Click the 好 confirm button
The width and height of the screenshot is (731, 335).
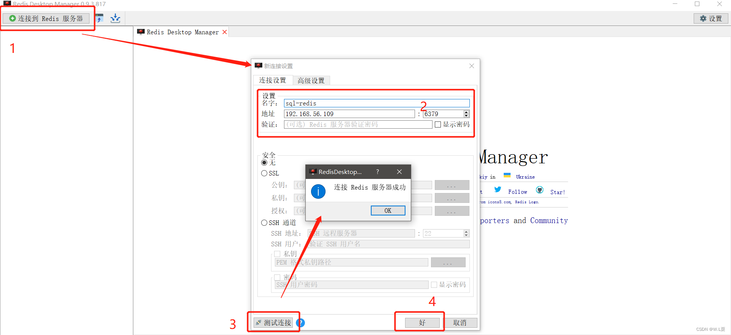coord(422,323)
